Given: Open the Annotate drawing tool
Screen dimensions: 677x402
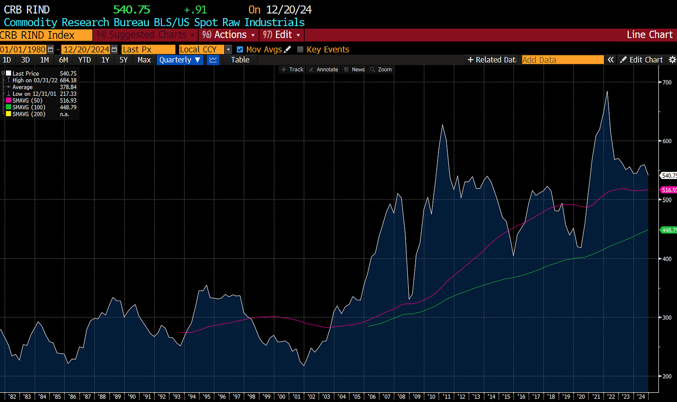Looking at the screenshot, I should pos(323,69).
